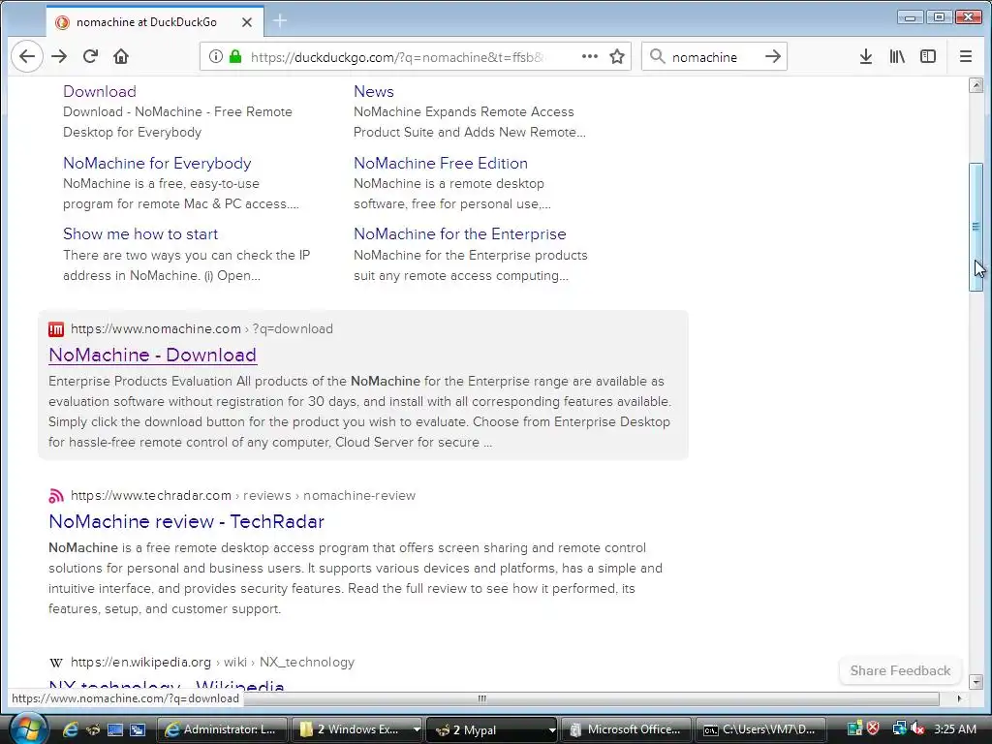Click the address bar URL field
This screenshot has width=992, height=744.
pos(396,57)
